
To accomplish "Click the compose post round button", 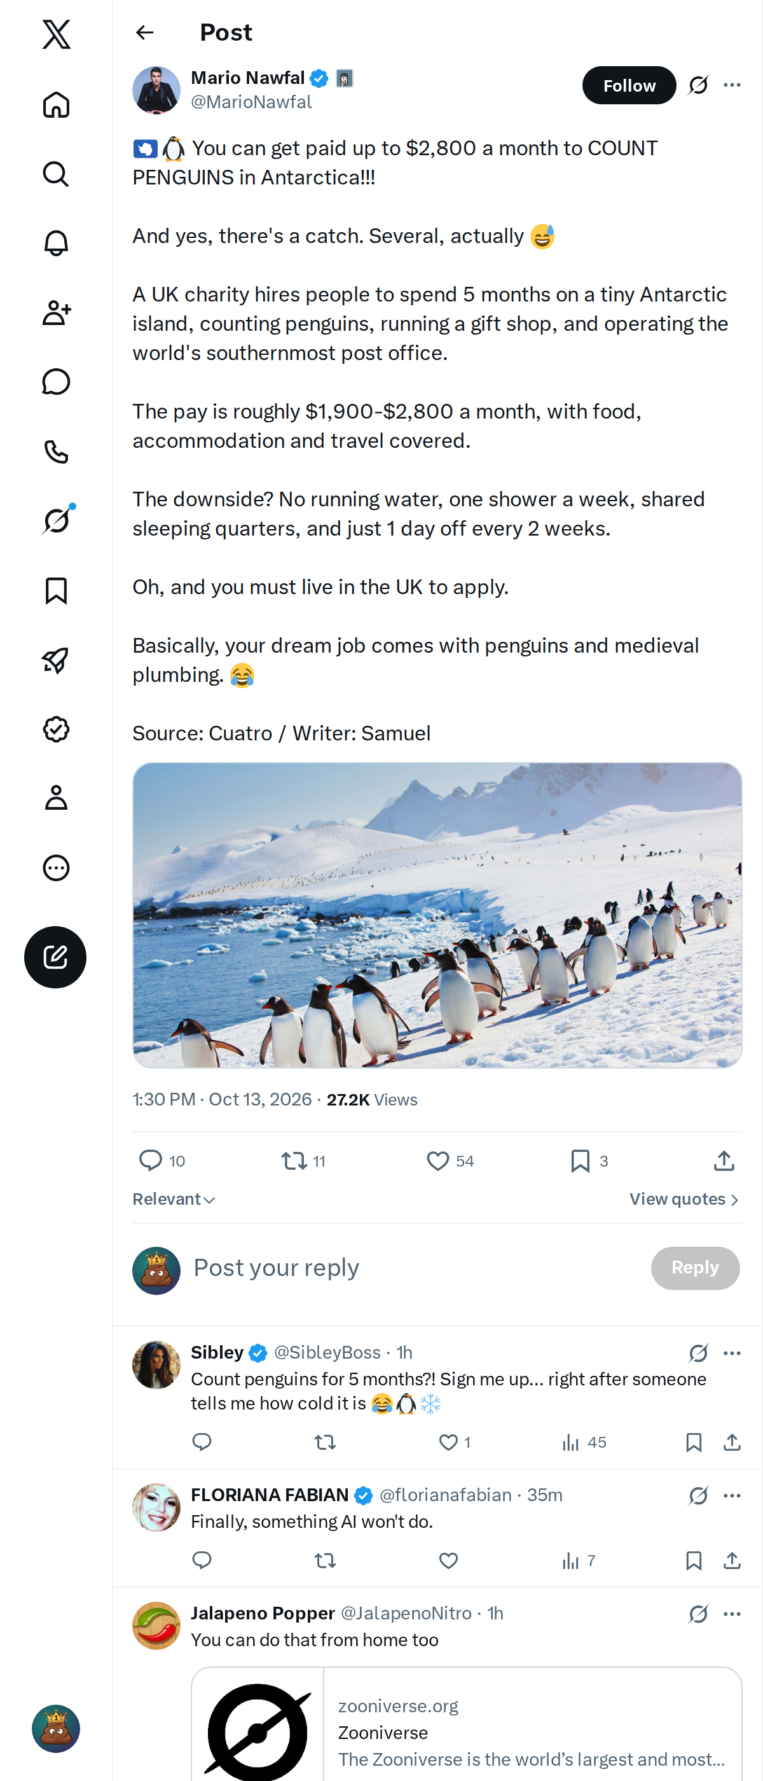I will click(x=55, y=957).
